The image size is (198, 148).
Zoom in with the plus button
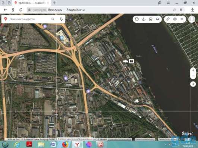193,70
